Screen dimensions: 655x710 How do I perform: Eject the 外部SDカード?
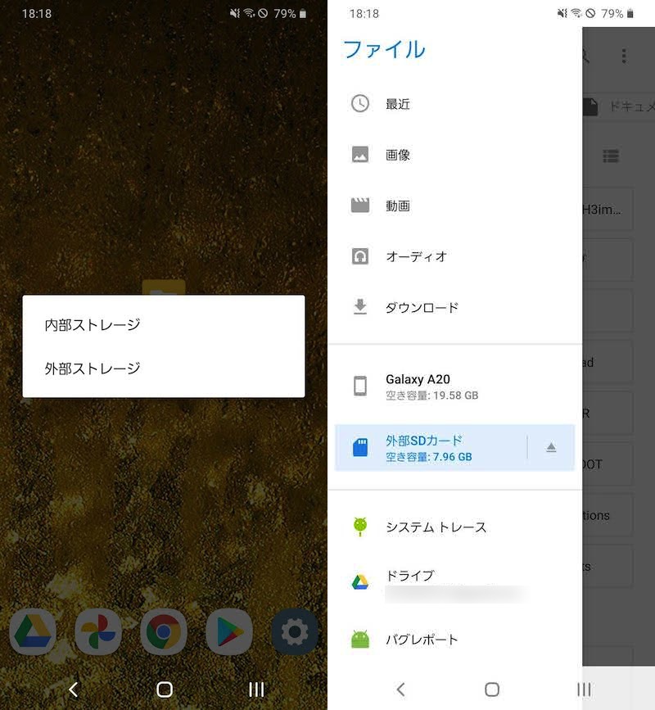tap(551, 447)
